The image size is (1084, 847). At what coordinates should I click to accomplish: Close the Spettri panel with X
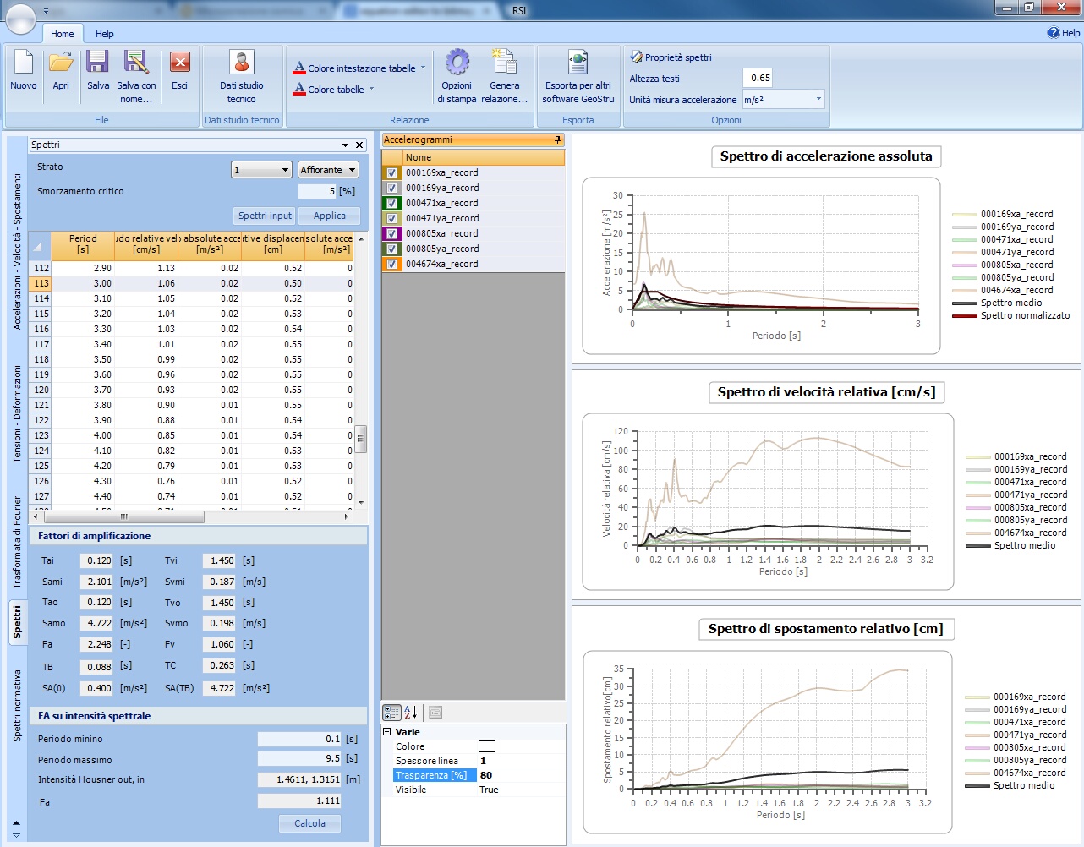[359, 145]
